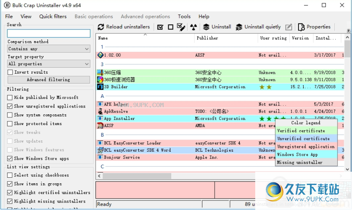Open the Advanced operations menu
This screenshot has height=212, width=352.
coord(145,16)
